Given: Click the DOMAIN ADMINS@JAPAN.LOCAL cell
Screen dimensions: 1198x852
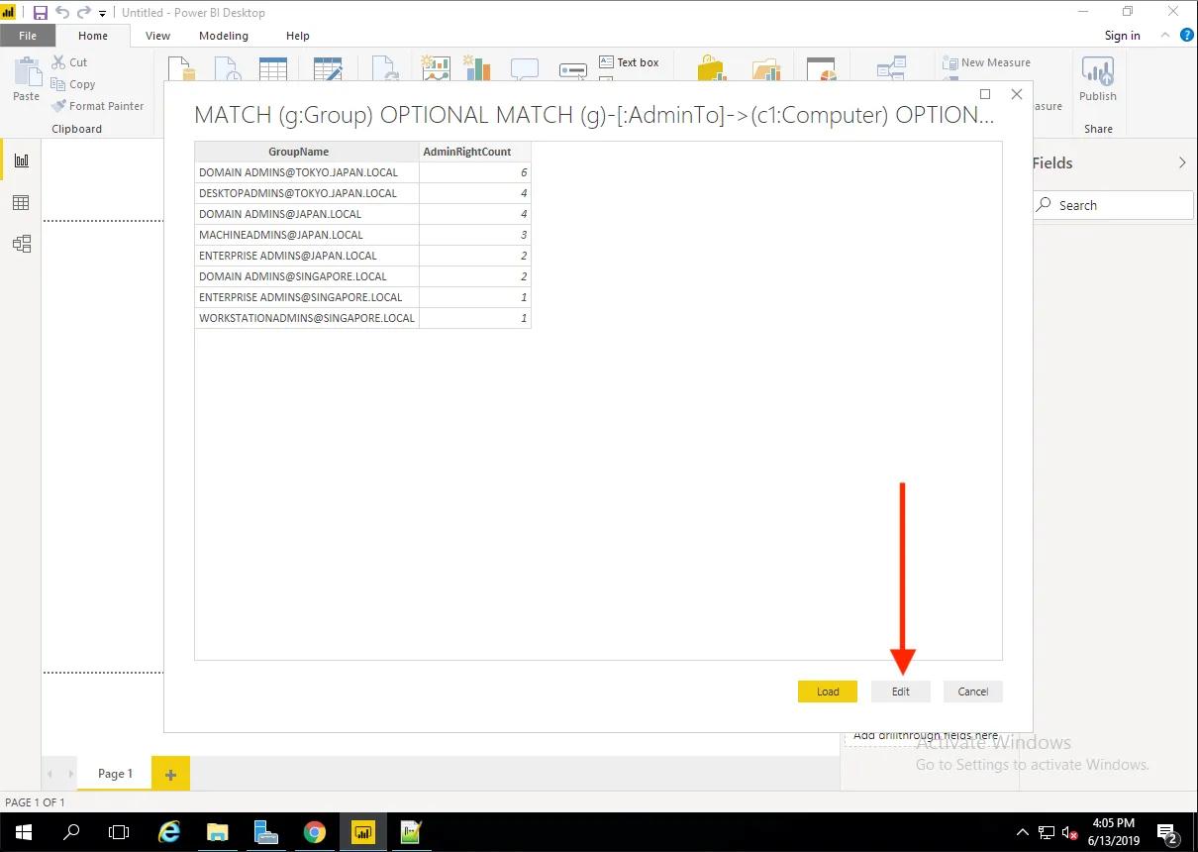Looking at the screenshot, I should pyautogui.click(x=307, y=214).
